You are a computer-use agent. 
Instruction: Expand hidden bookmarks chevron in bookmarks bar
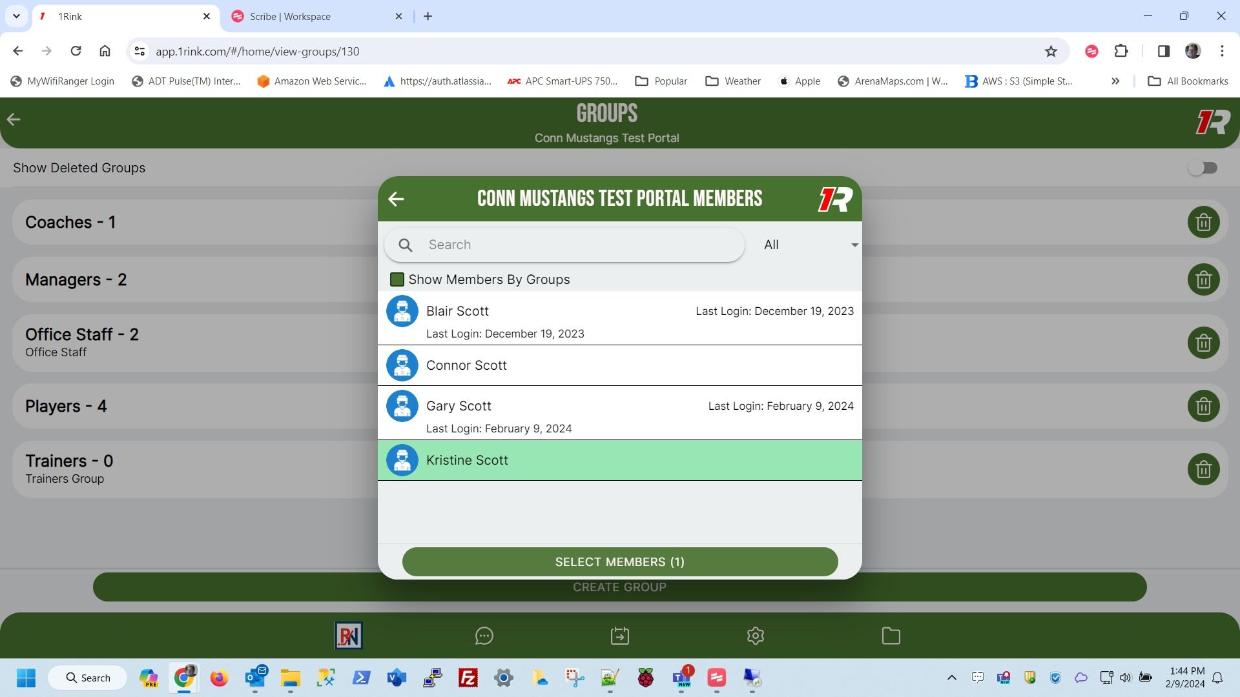1115,81
